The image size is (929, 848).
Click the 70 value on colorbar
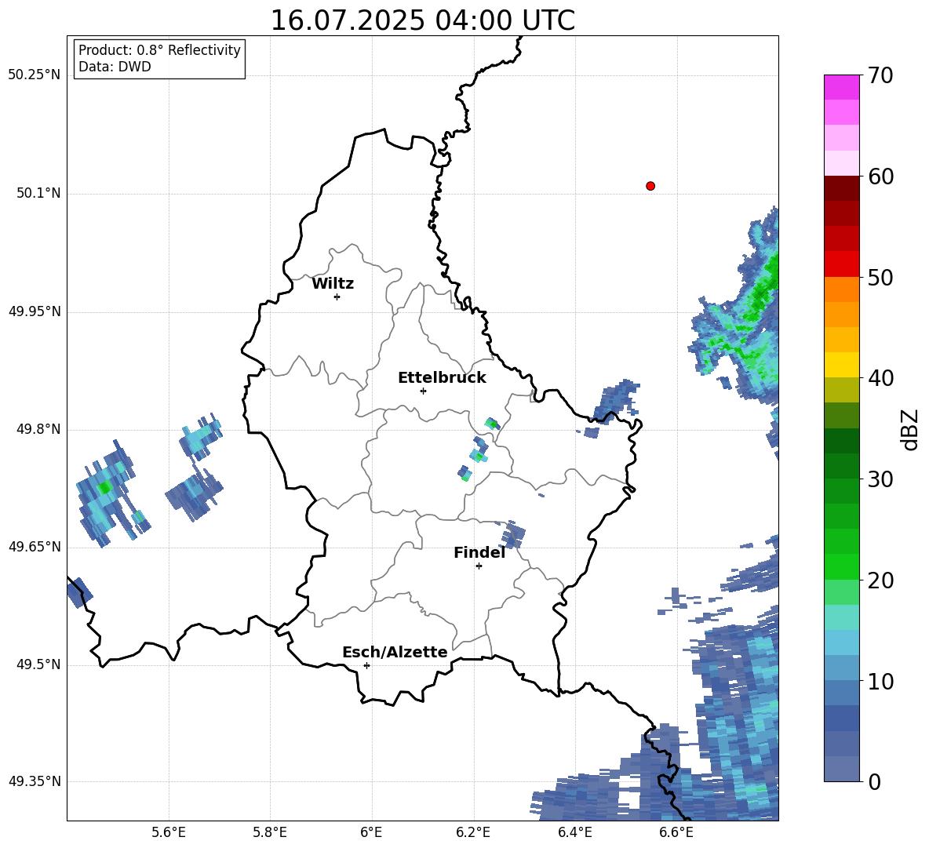(880, 76)
